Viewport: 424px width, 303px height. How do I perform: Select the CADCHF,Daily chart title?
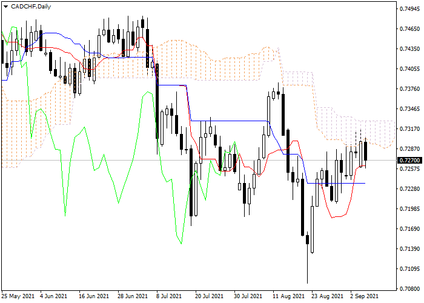click(31, 7)
